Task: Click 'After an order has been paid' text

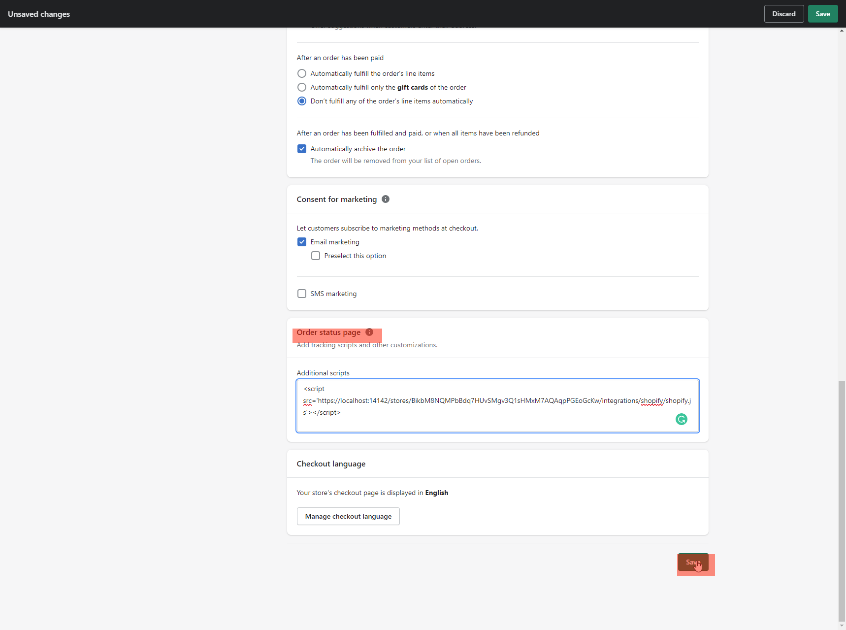Action: (x=340, y=58)
